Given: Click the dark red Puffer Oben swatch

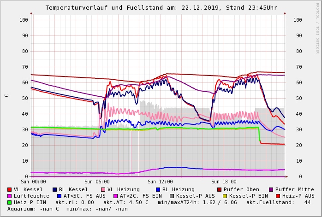Looking at the screenshot, I should coord(219,189).
